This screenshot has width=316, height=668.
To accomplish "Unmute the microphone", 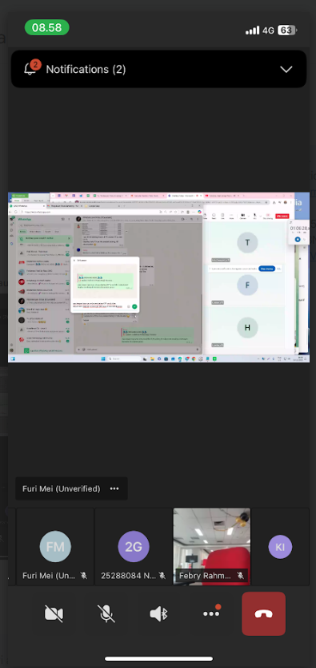I will click(x=106, y=614).
